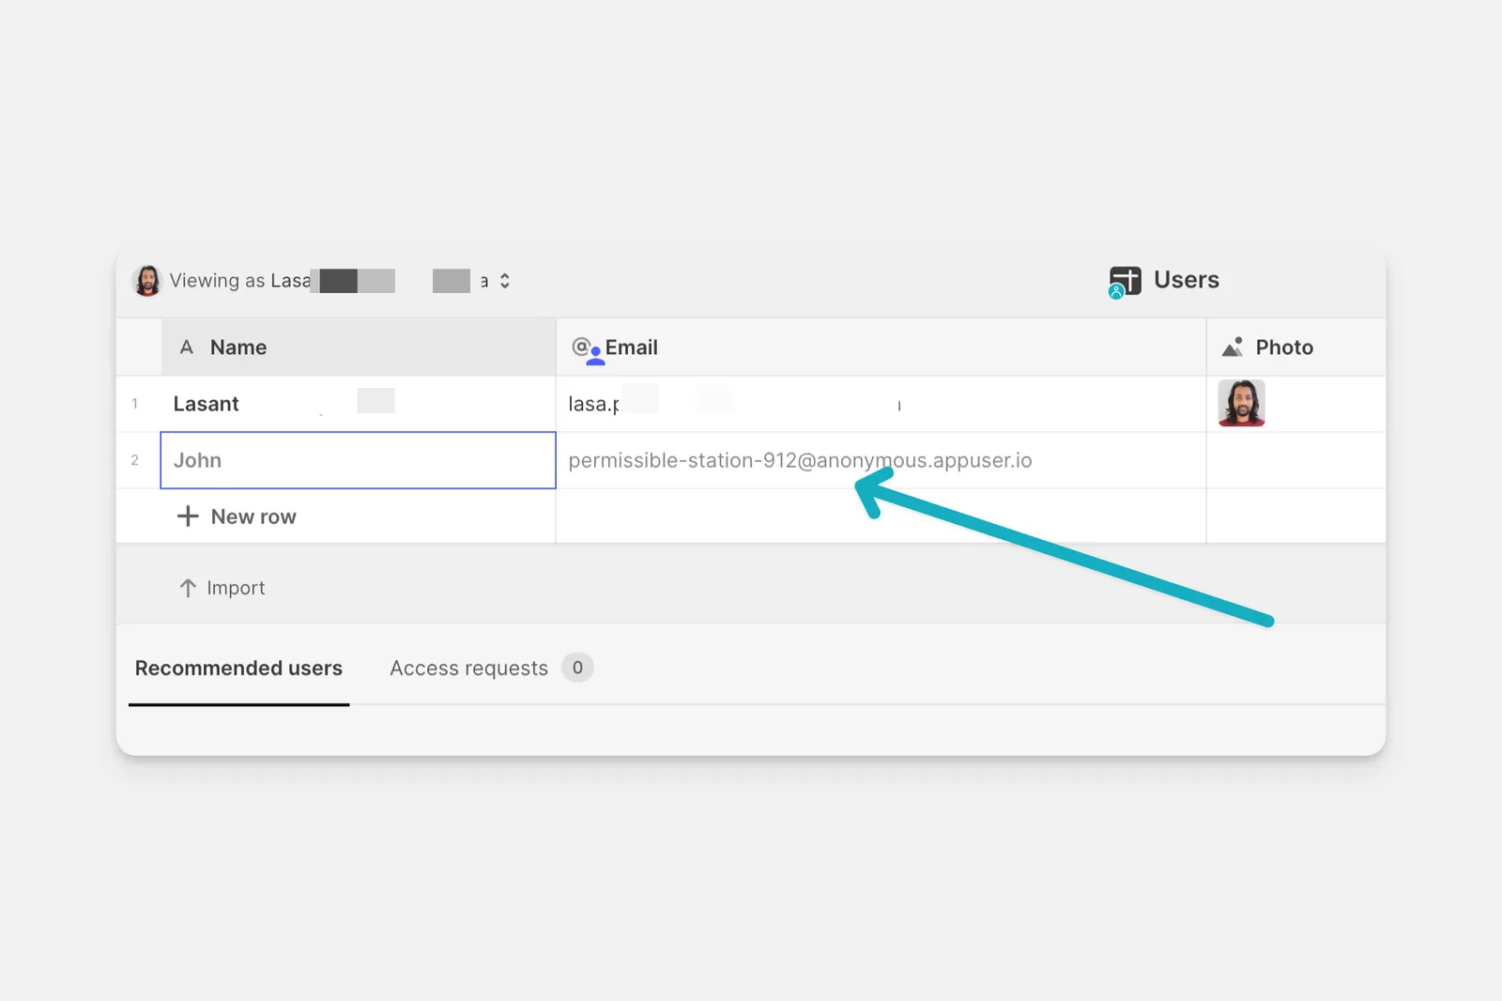Select the Lasant name cell
Screen dimensions: 1502x1001
359,404
